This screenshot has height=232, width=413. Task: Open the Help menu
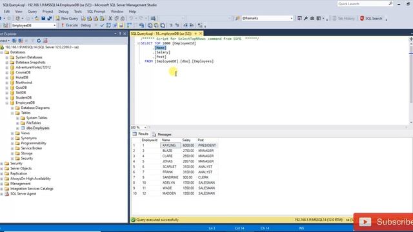[132, 12]
